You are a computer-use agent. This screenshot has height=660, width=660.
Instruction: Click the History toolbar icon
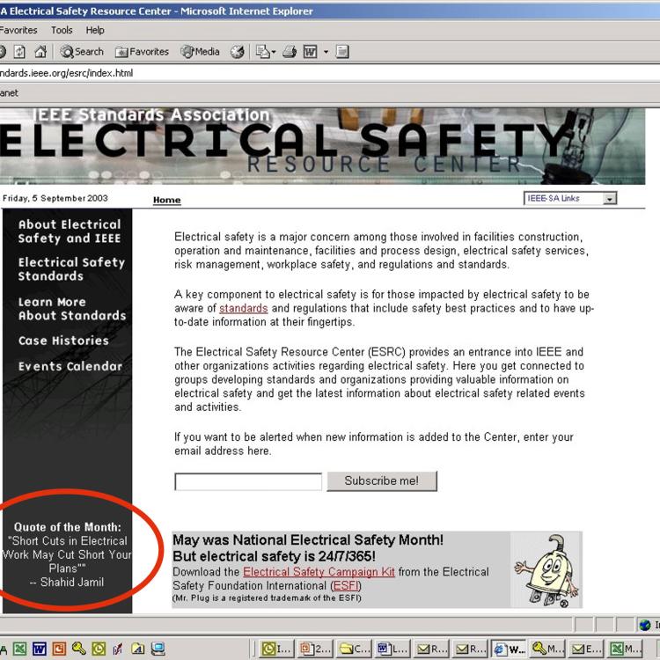point(238,52)
